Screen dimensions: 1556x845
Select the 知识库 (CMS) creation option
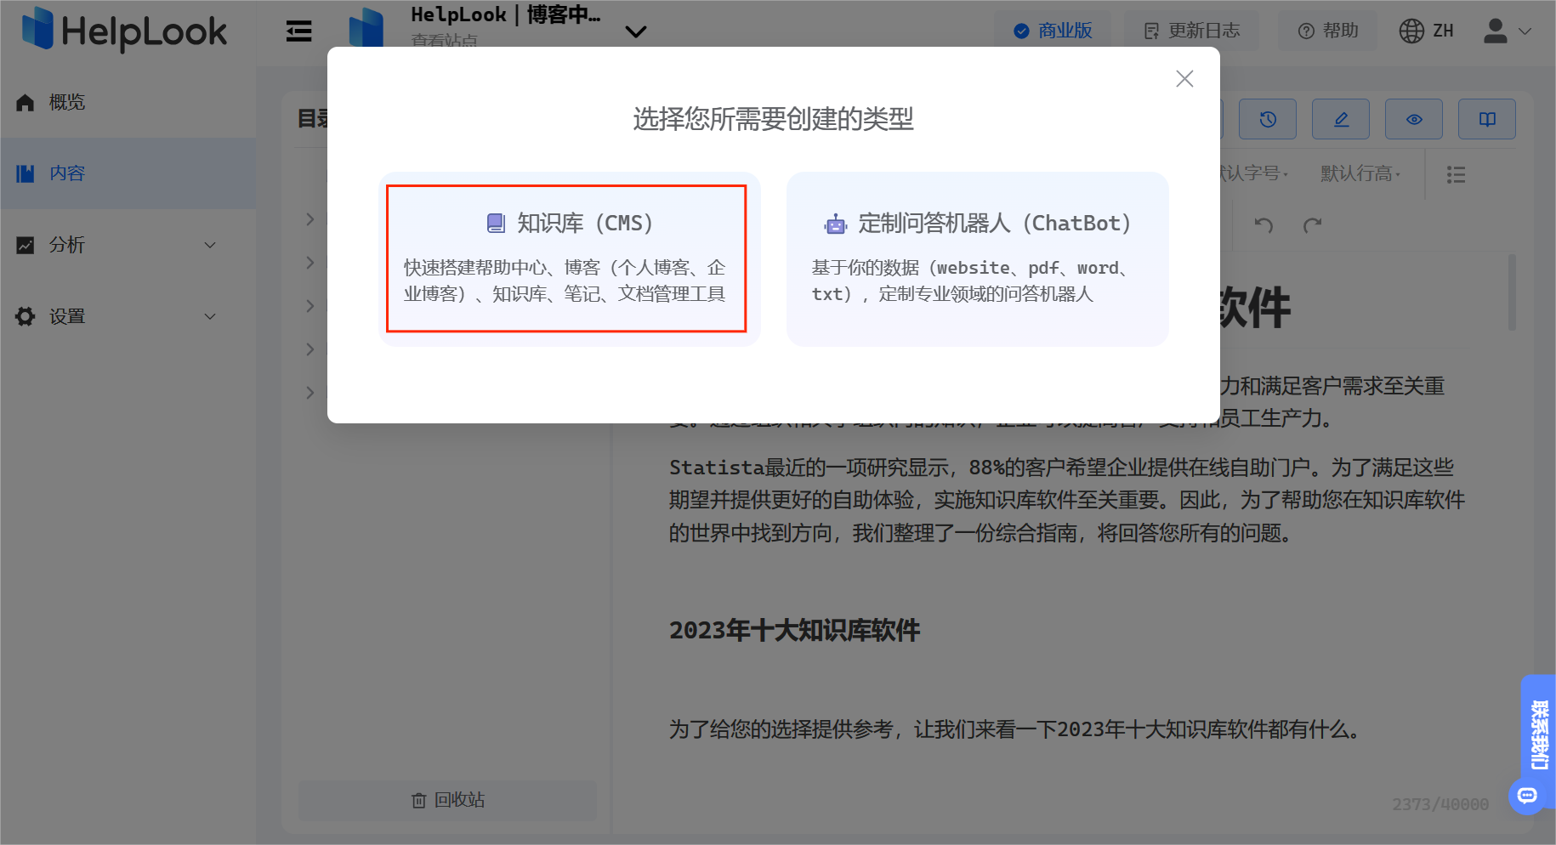click(x=566, y=258)
